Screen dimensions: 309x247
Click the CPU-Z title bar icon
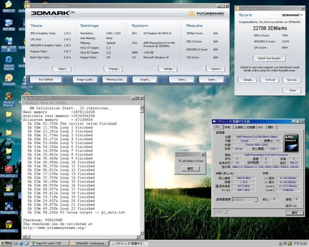[x=214, y=122]
